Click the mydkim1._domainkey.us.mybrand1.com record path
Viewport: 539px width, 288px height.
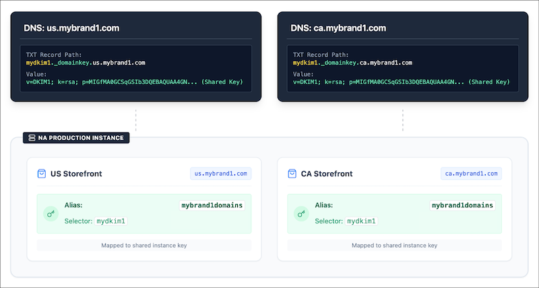[86, 63]
